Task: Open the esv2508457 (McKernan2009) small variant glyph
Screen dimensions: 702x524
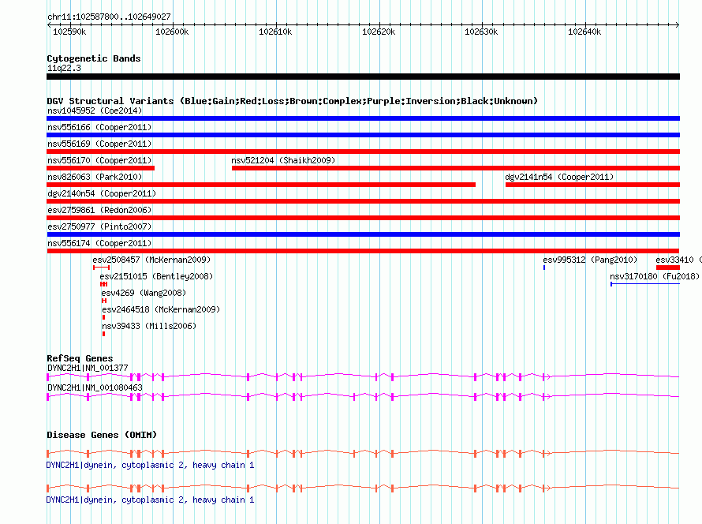Action: pyautogui.click(x=101, y=268)
